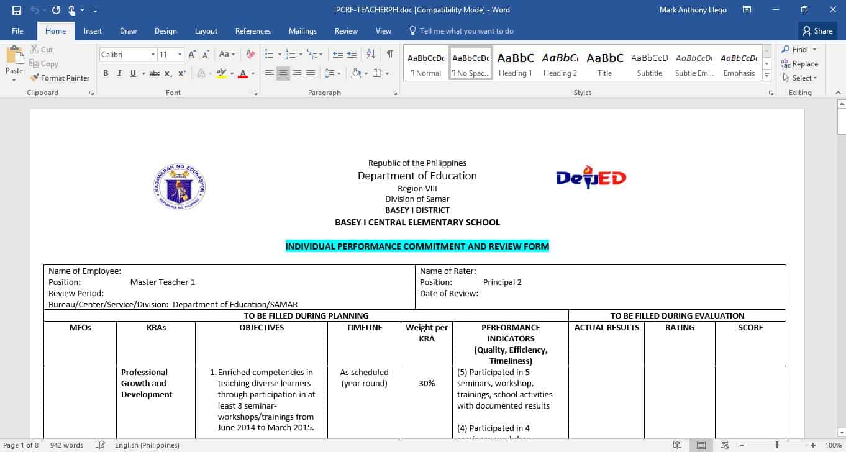Switch to the Review tab
The width and height of the screenshot is (846, 452).
346,31
